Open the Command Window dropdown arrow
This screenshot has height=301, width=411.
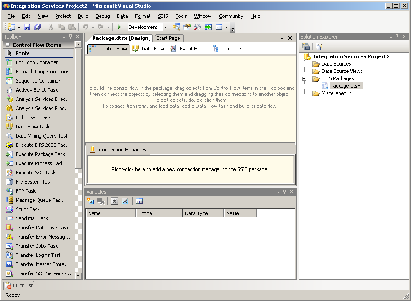226,27
